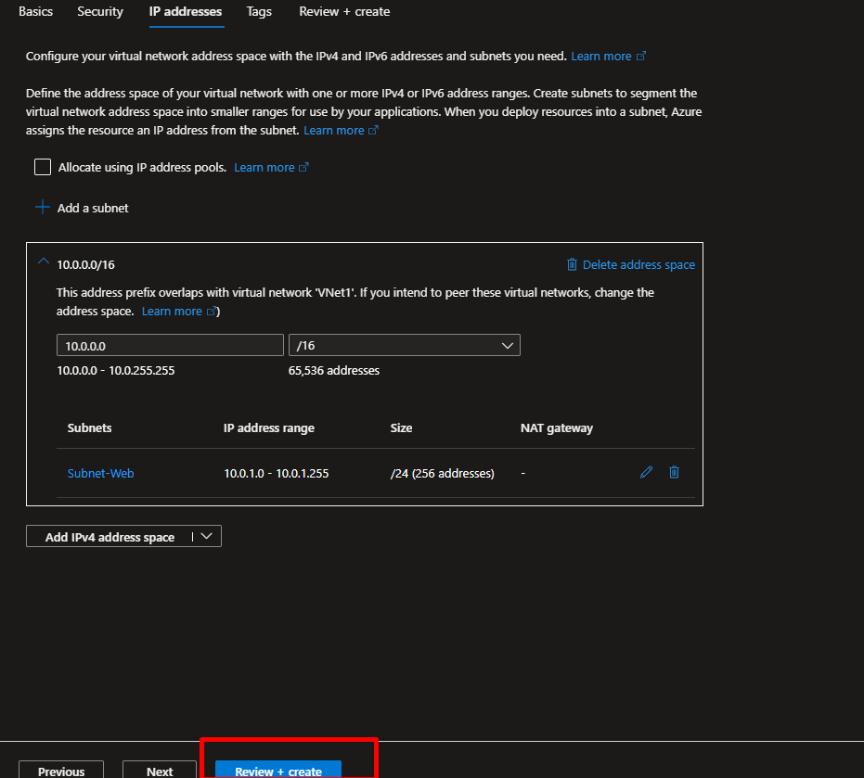The height and width of the screenshot is (778, 864).
Task: Open the Security tab
Action: [x=100, y=12]
